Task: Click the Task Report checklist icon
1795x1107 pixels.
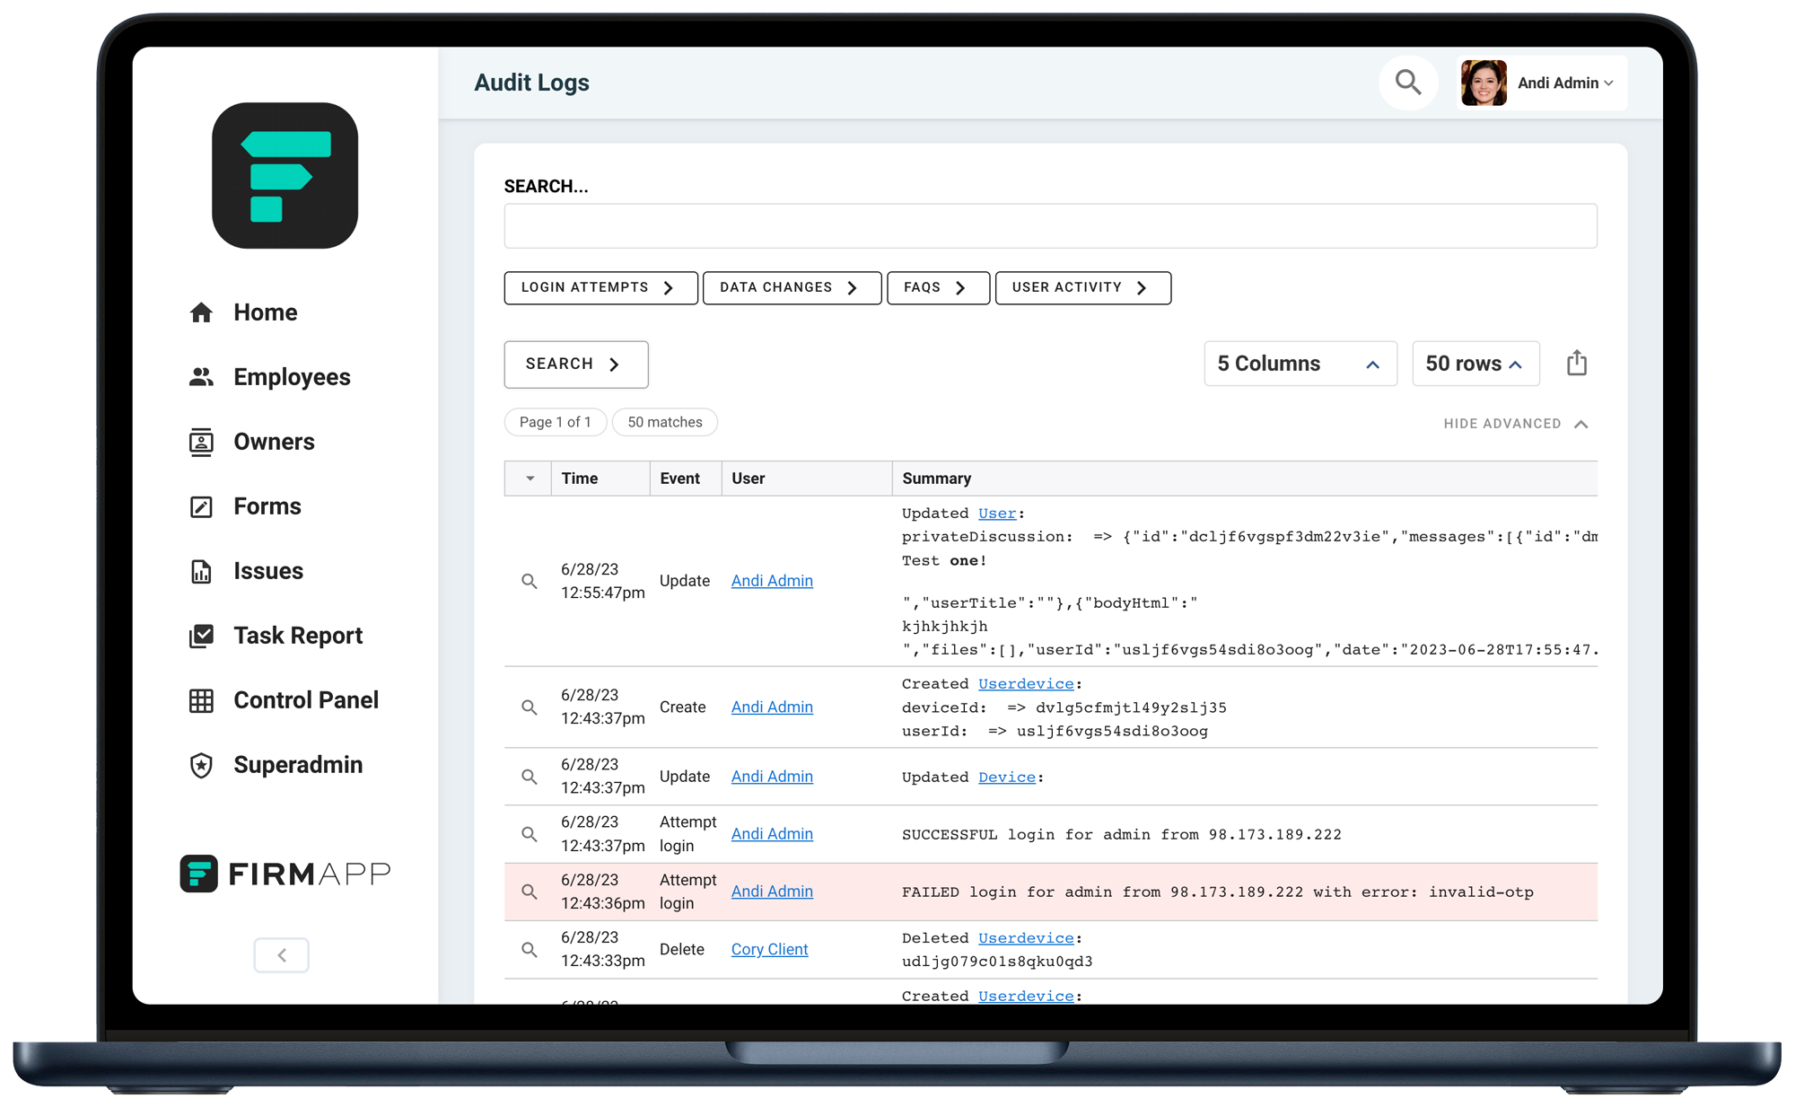Action: click(x=201, y=636)
